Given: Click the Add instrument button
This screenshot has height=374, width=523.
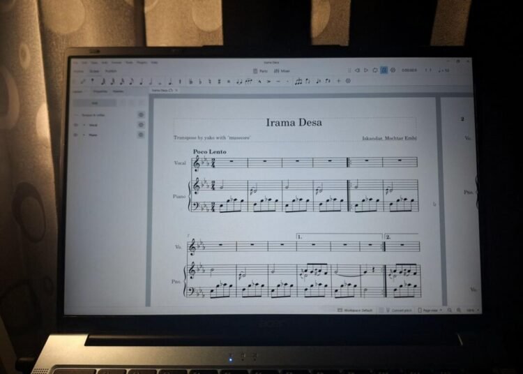Looking at the screenshot, I should [95, 103].
